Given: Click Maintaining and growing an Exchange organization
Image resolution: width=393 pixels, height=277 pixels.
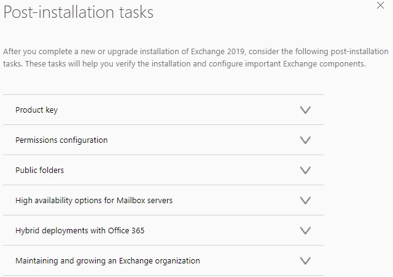Looking at the screenshot, I should (107, 261).
